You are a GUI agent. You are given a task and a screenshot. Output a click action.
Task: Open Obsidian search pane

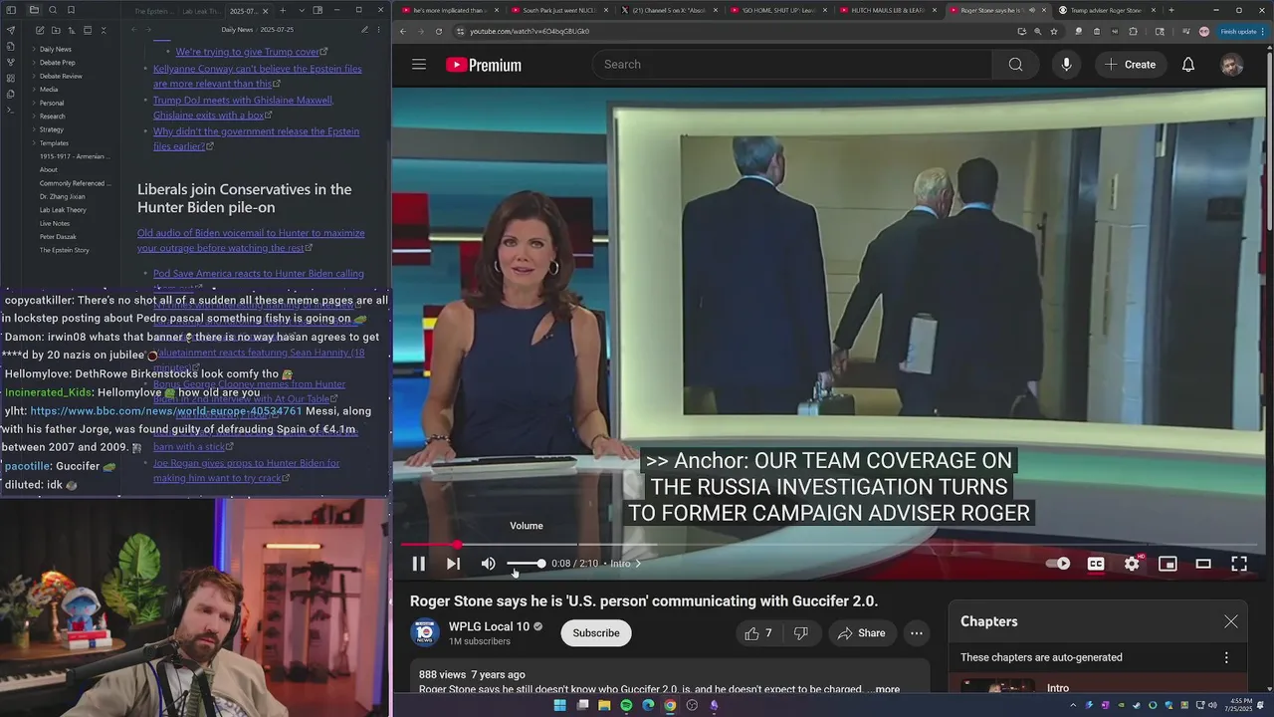pos(53,10)
